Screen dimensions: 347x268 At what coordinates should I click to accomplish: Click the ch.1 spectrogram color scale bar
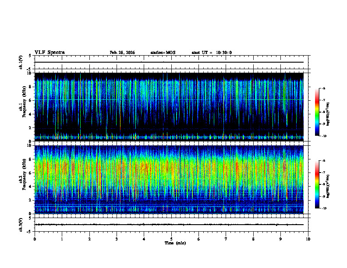tap(317, 112)
